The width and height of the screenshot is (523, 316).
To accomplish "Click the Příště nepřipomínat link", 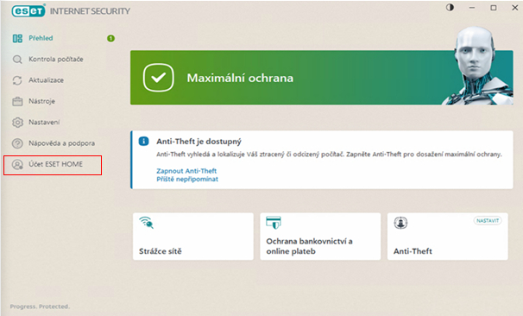I will coord(187,180).
